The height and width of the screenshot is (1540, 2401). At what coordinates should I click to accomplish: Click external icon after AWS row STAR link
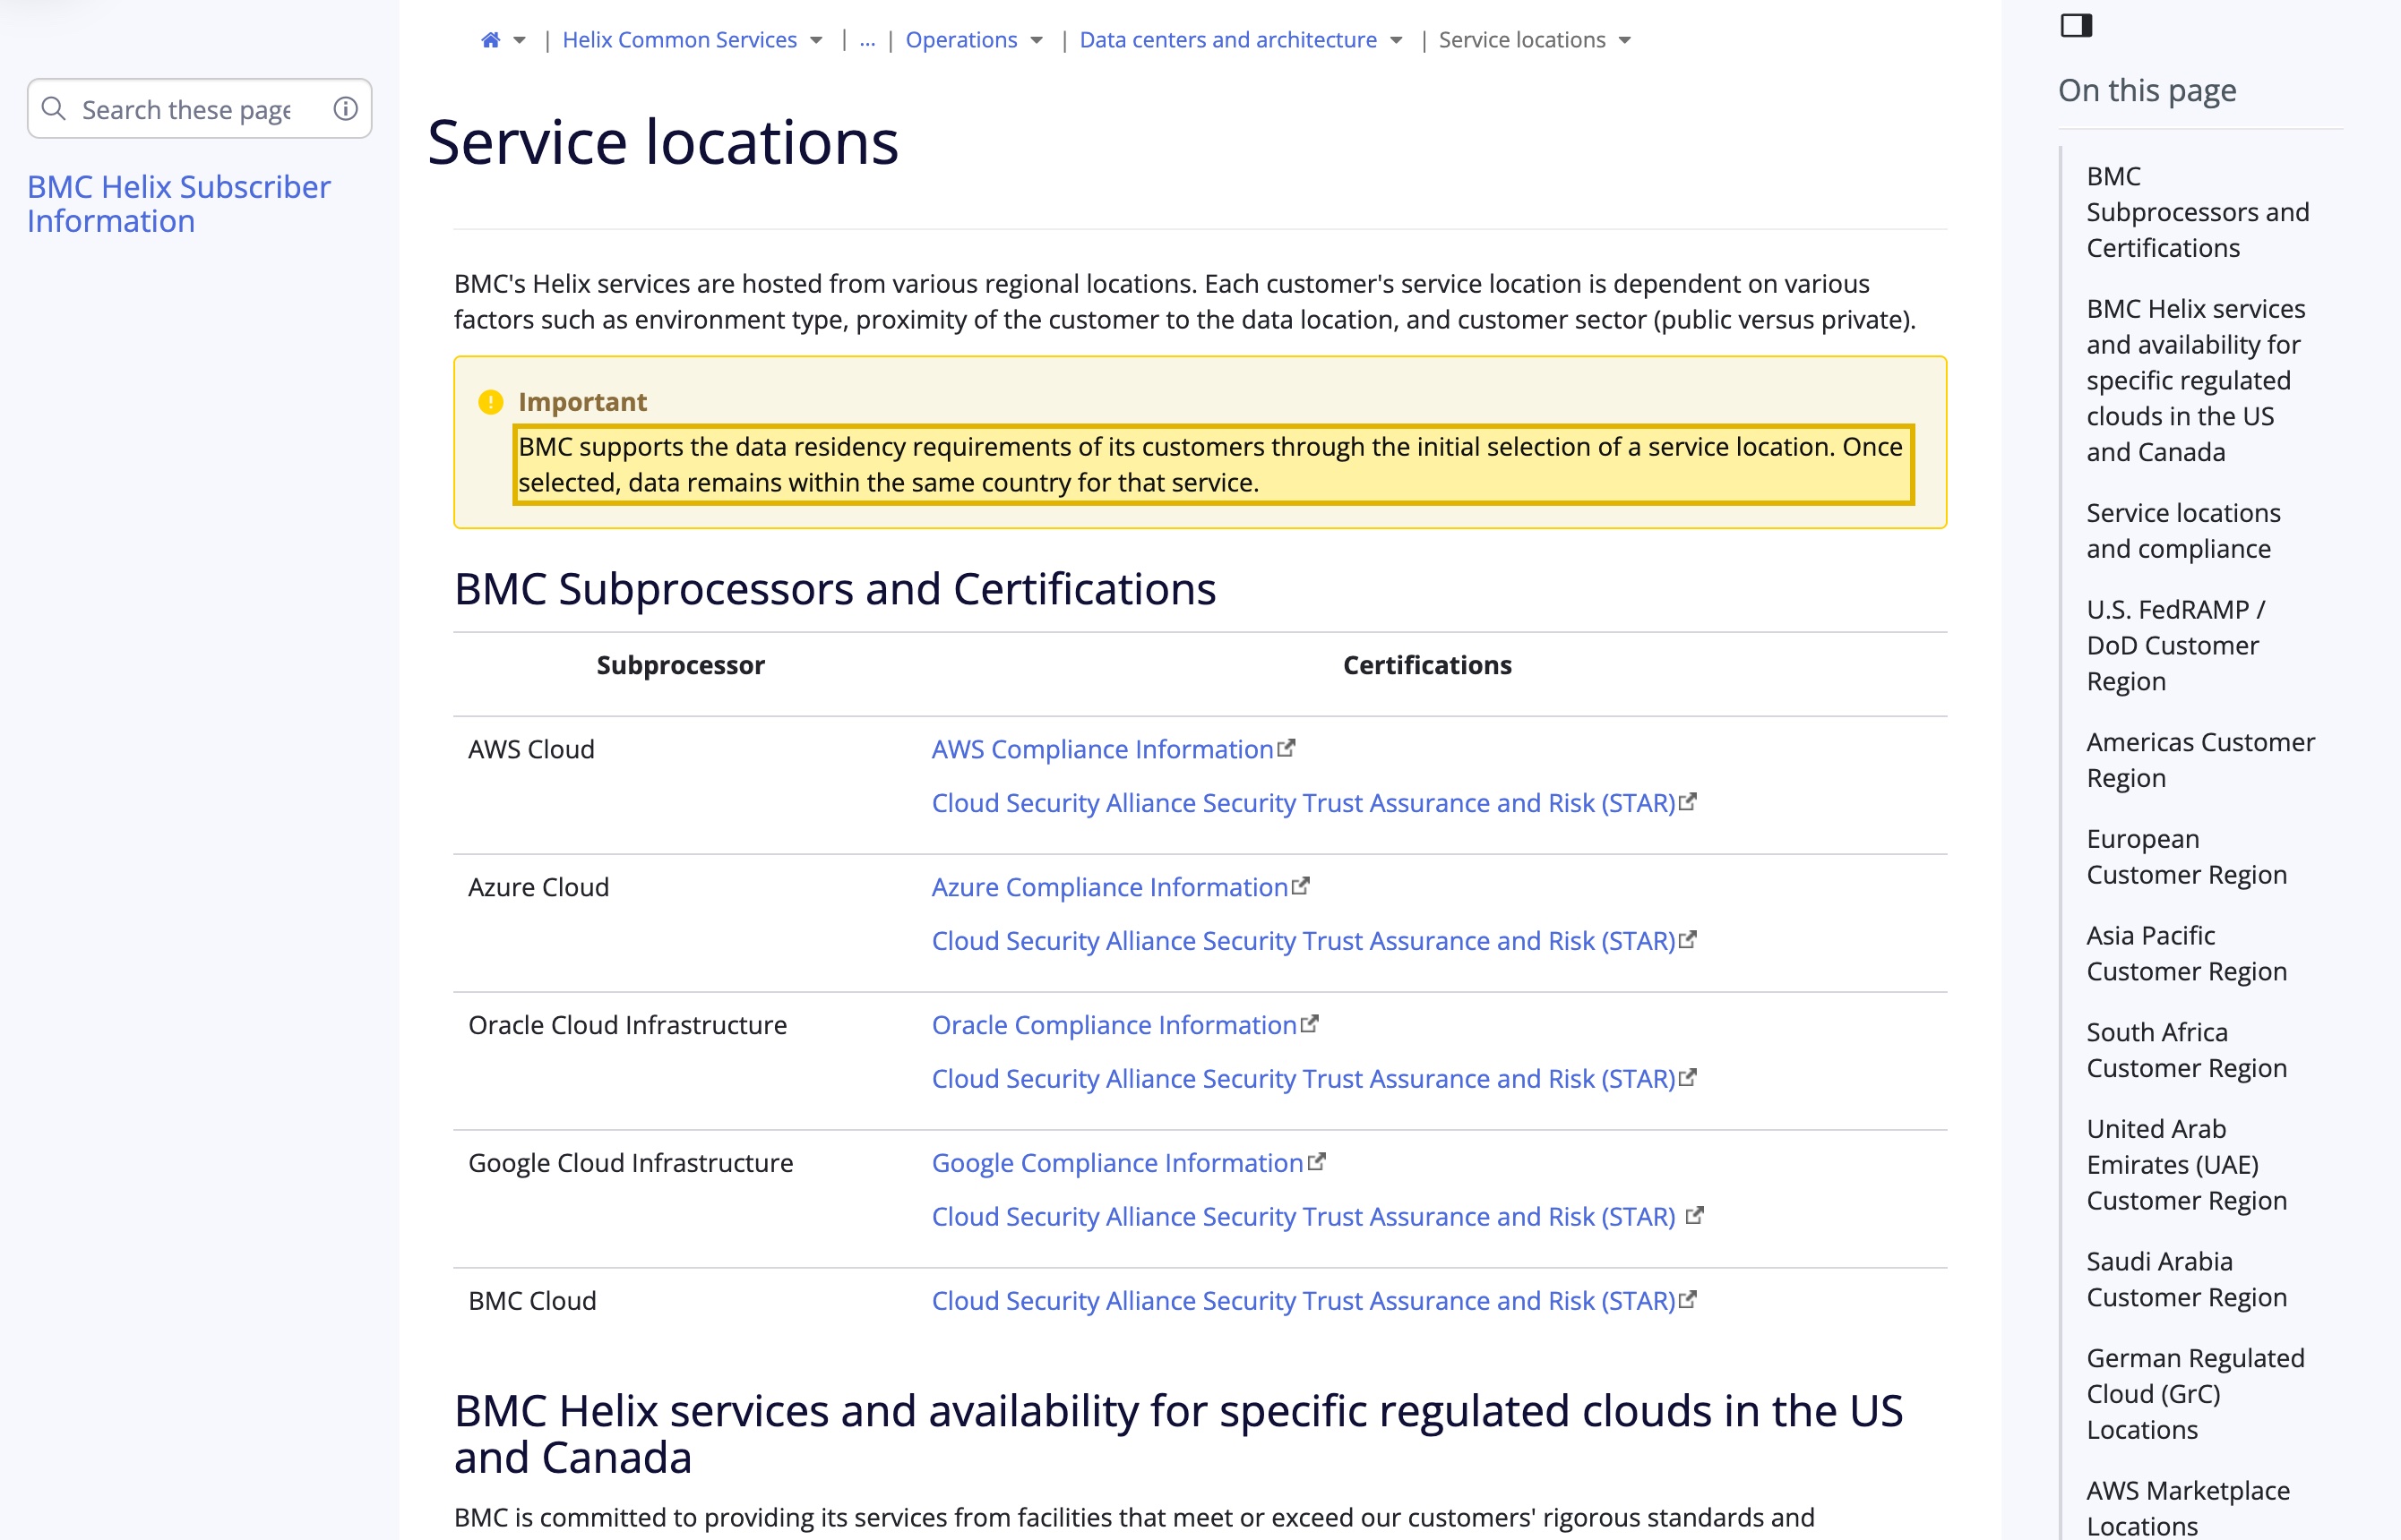(1688, 801)
